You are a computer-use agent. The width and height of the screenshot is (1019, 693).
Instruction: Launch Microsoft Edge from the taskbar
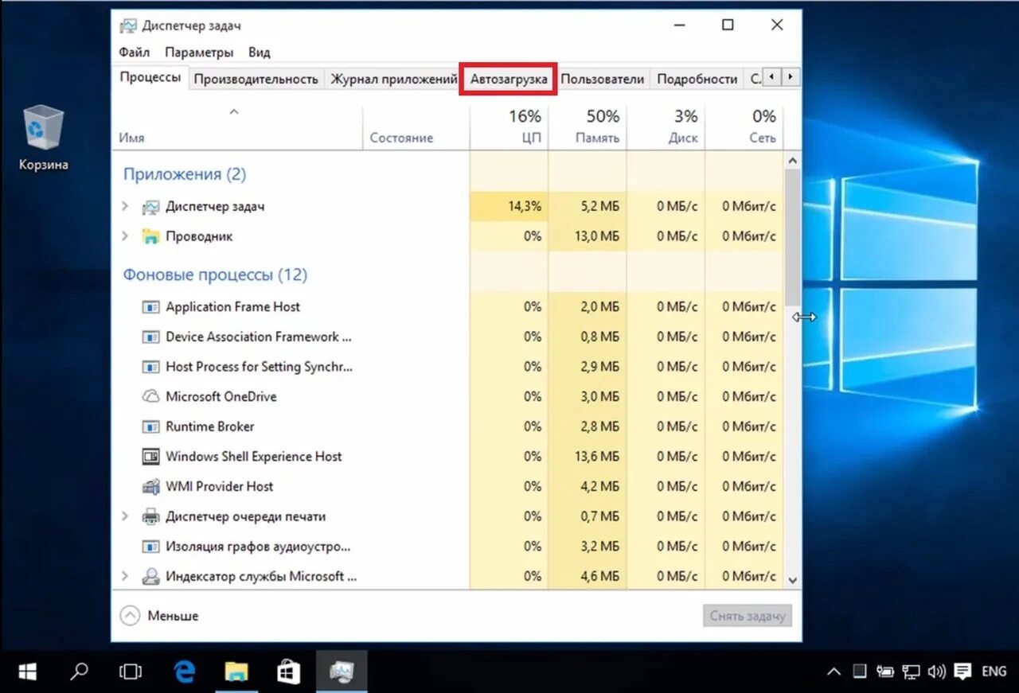point(184,672)
